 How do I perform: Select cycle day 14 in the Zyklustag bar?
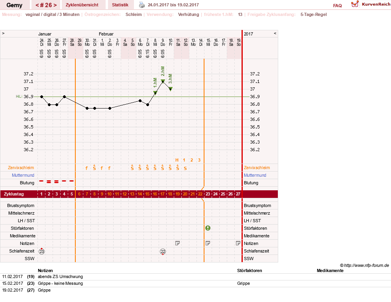(x=140, y=194)
